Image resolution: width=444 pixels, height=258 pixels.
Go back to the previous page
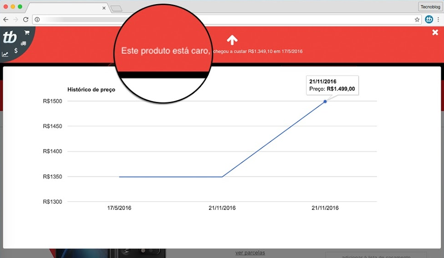pos(6,20)
